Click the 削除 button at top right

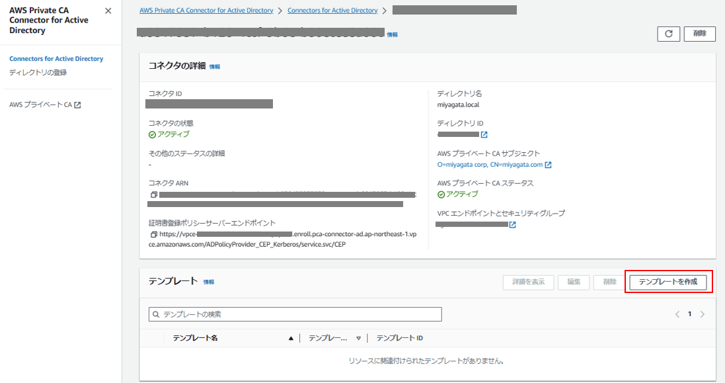point(700,34)
